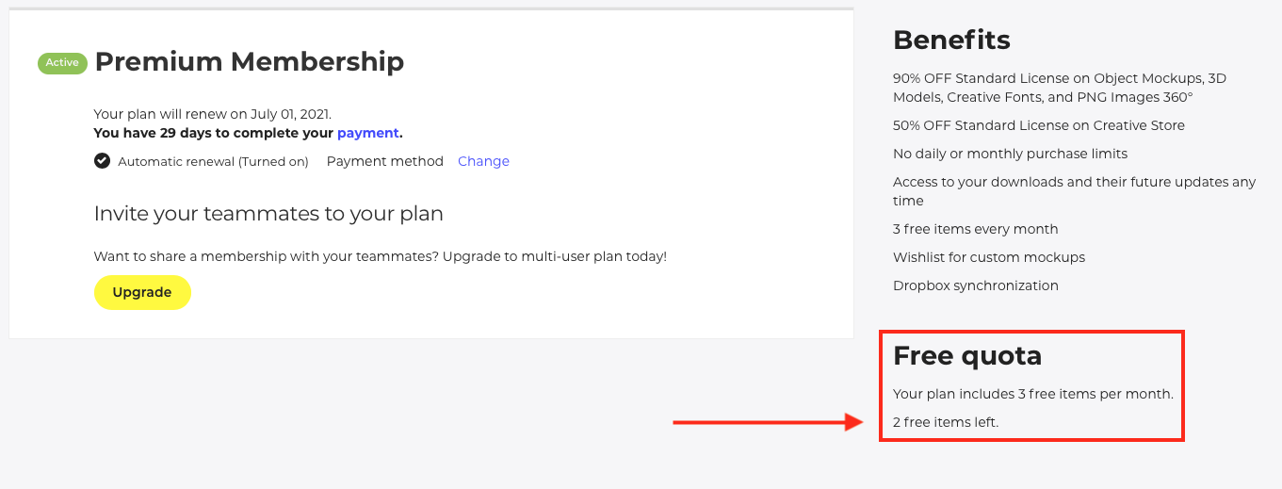Select the 90% OFF Standard License benefit
The image size is (1282, 489).
point(1060,88)
